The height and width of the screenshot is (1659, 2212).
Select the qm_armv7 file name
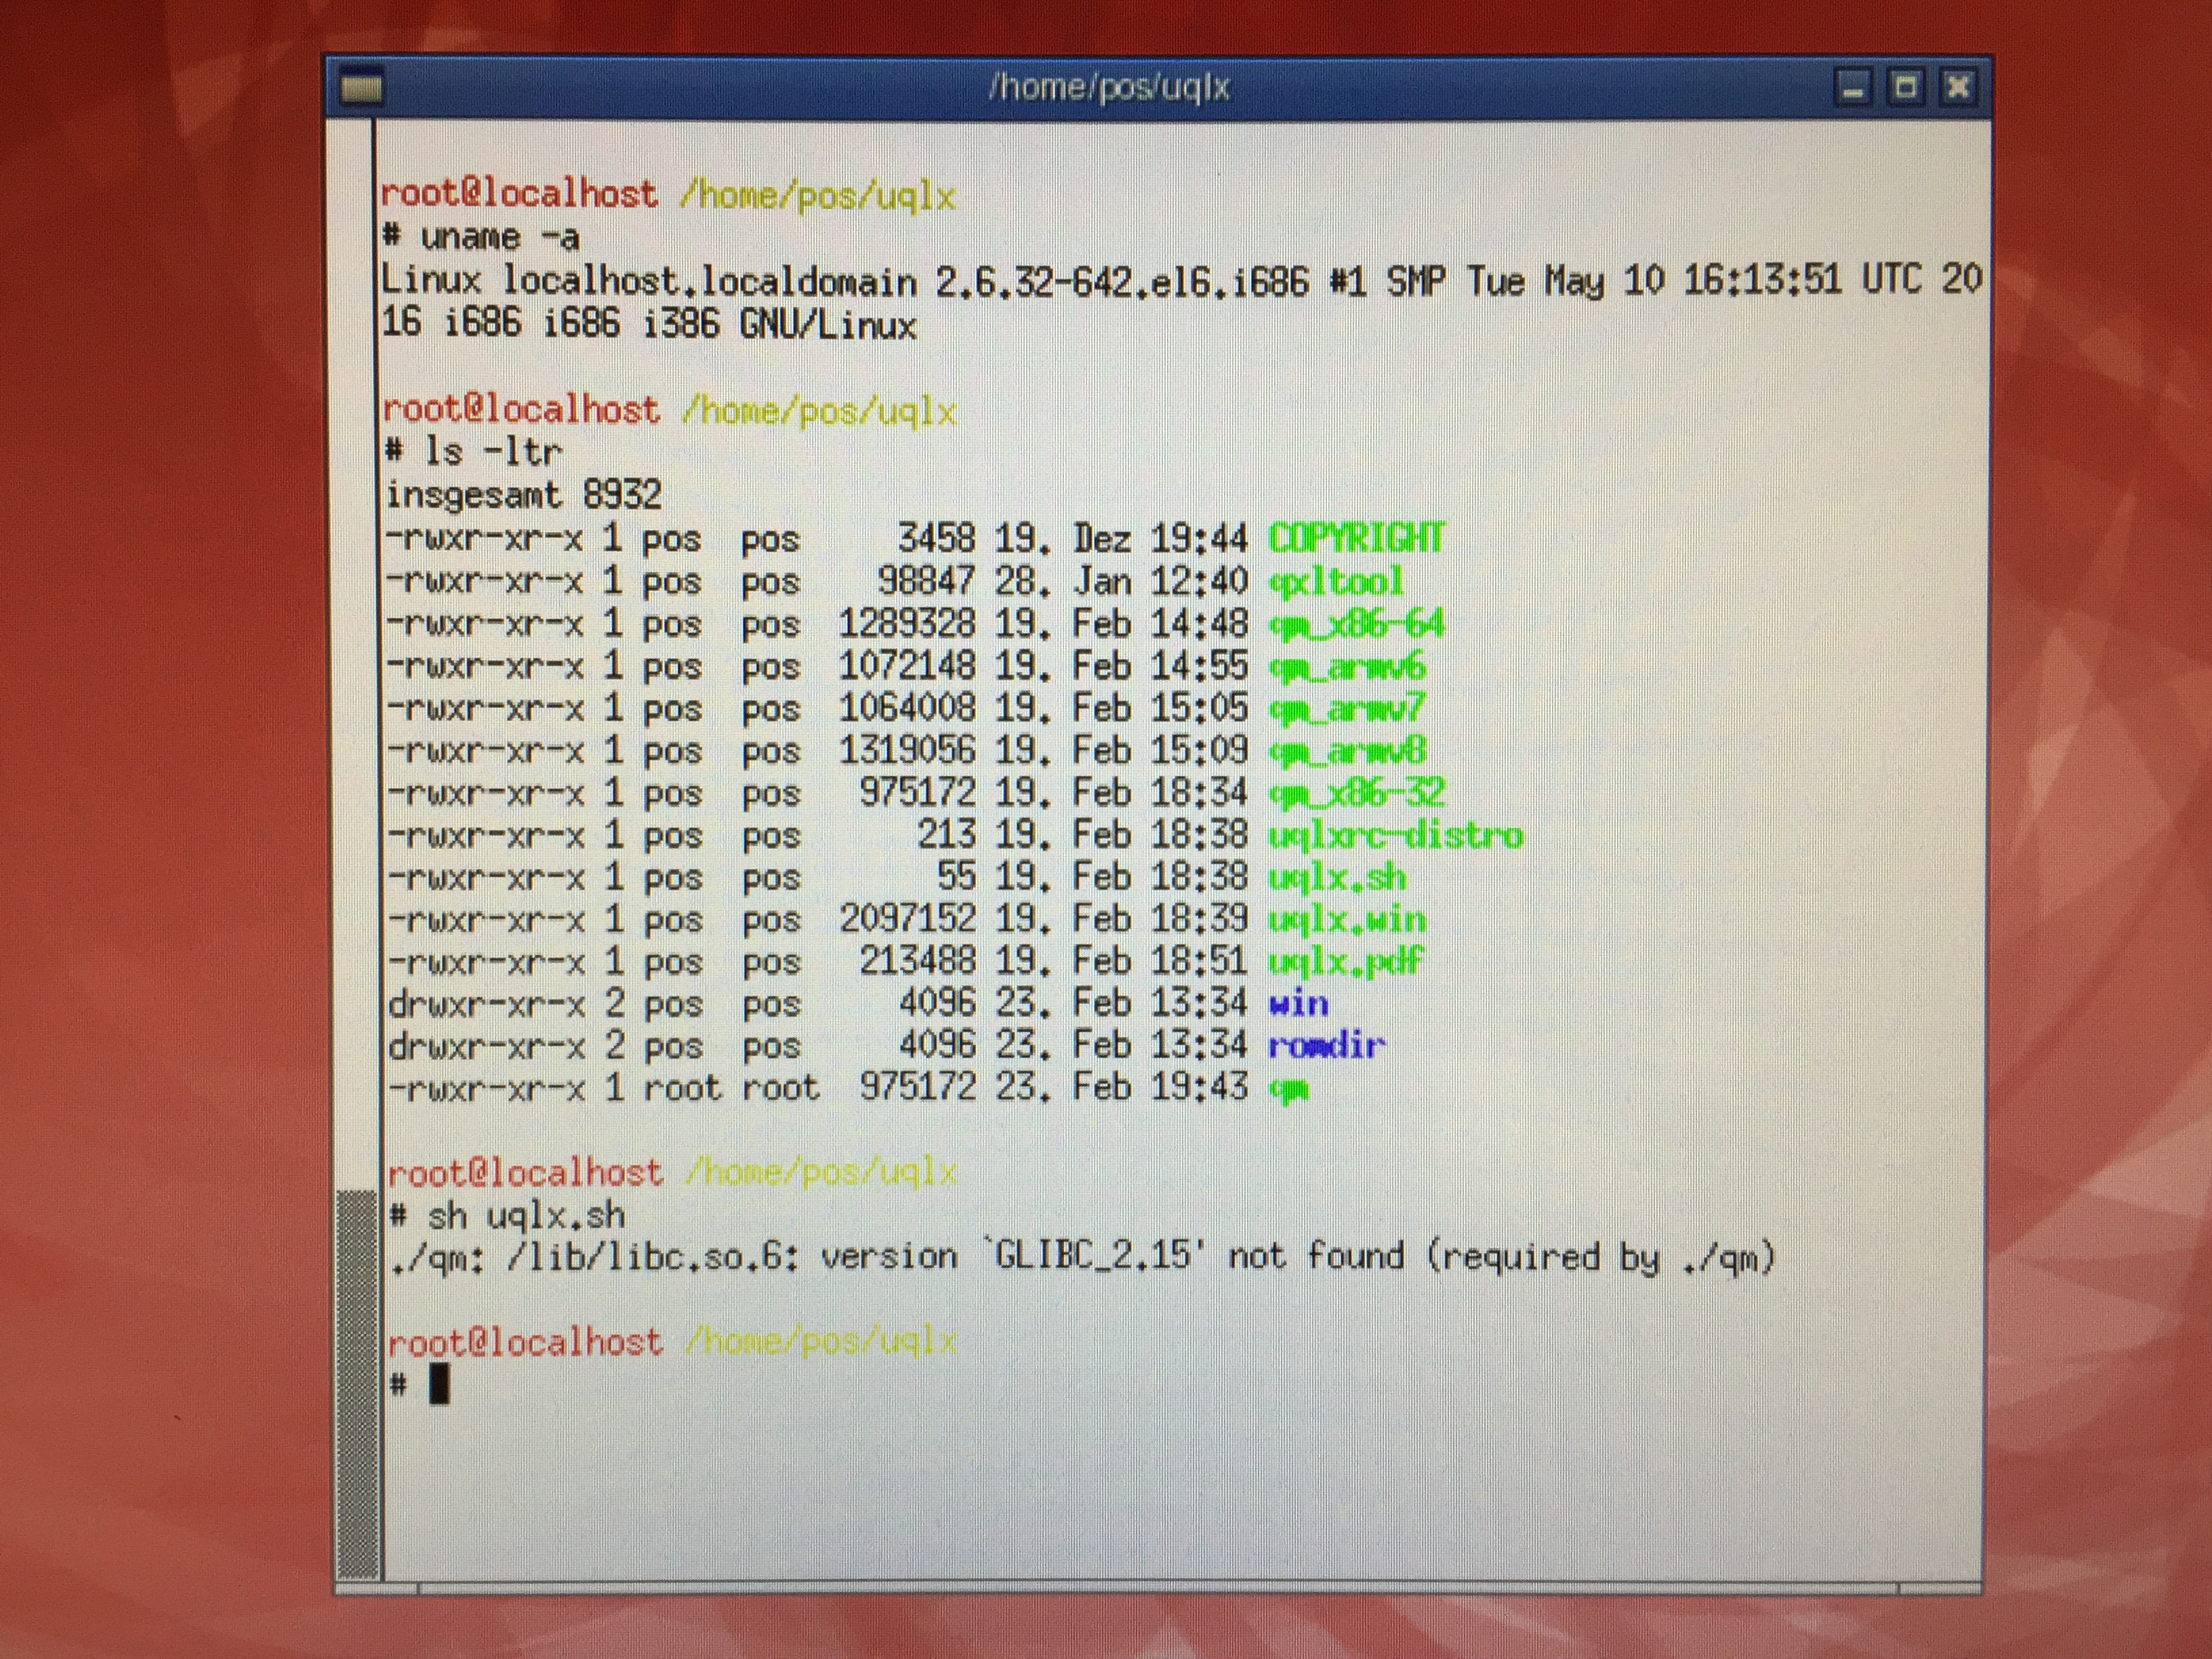pyautogui.click(x=1347, y=708)
